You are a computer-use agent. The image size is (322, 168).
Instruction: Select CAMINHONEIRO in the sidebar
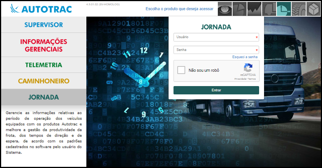[44, 81]
